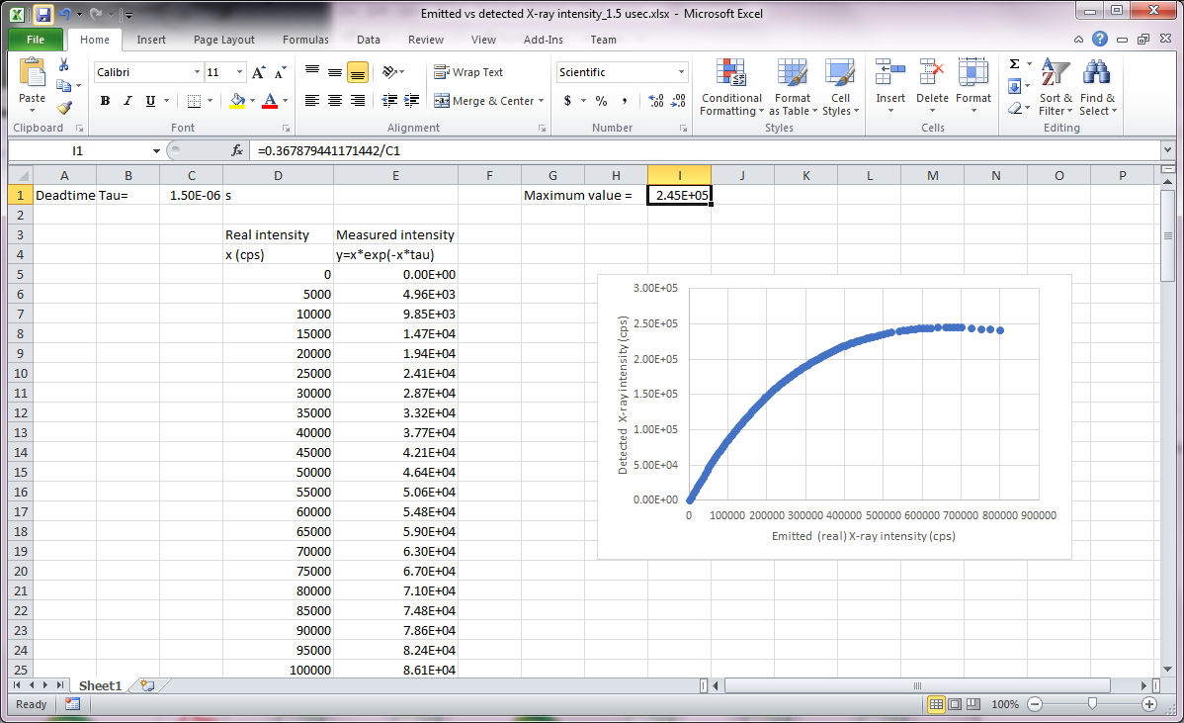Click the Find & Select binoculars

1097,87
